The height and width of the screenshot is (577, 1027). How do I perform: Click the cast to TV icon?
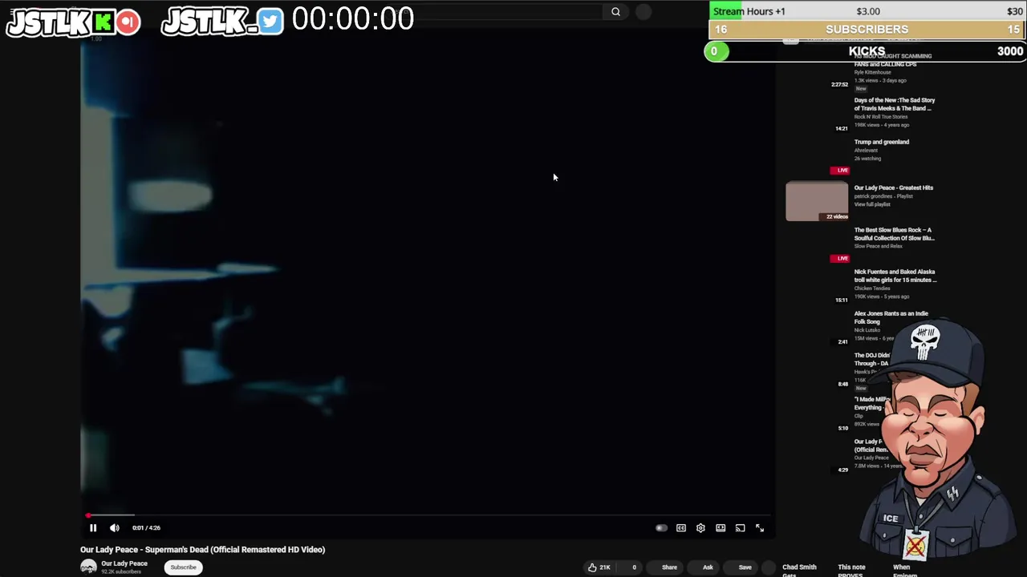point(740,528)
